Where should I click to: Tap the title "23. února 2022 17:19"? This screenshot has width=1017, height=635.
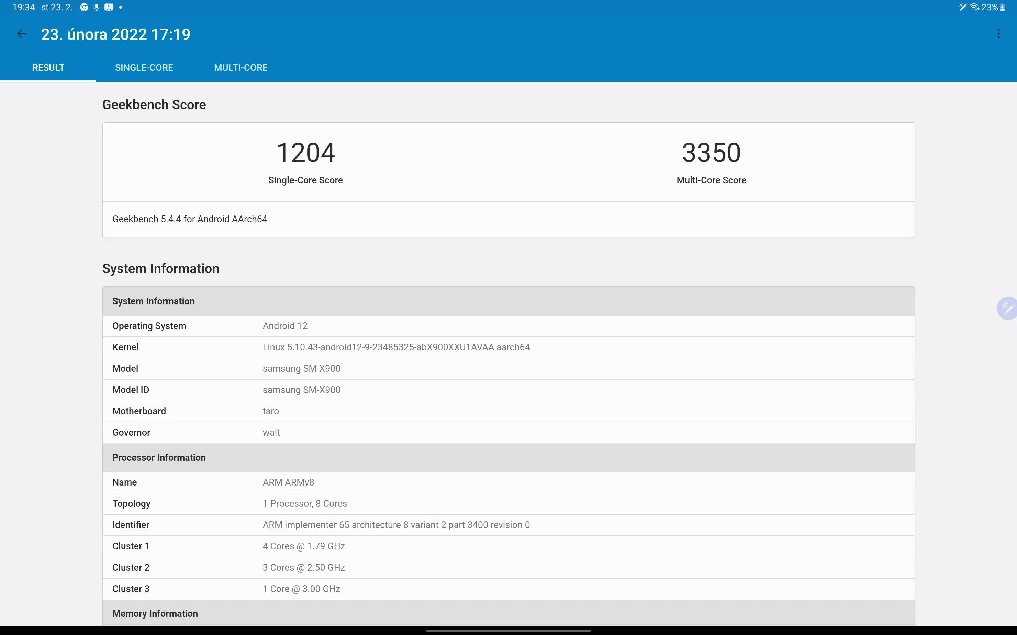click(115, 34)
